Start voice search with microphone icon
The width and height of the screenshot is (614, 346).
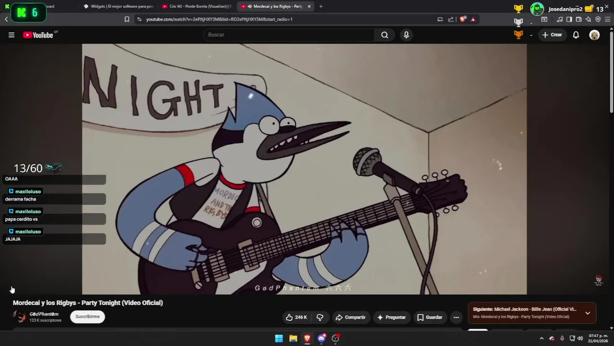(x=406, y=35)
